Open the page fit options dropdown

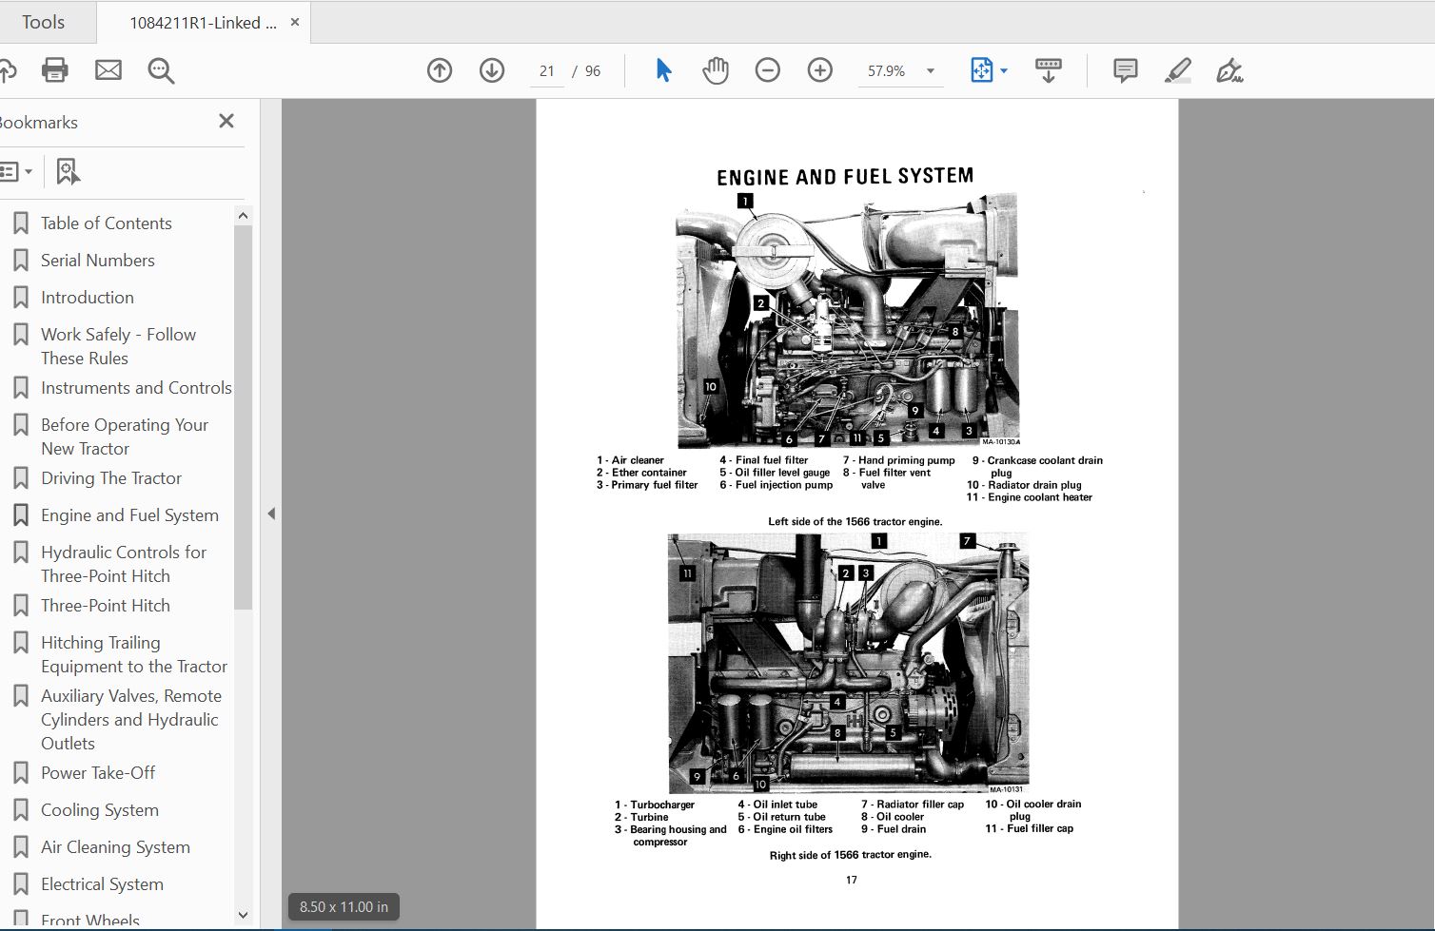tap(1002, 69)
